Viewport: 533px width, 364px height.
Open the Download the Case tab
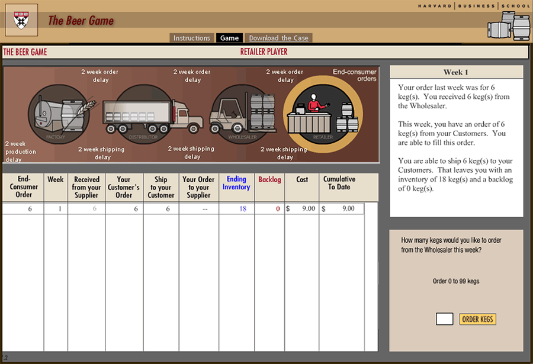(x=278, y=38)
